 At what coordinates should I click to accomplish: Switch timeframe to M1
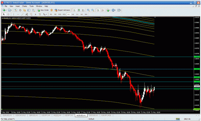click(x=51, y=14)
